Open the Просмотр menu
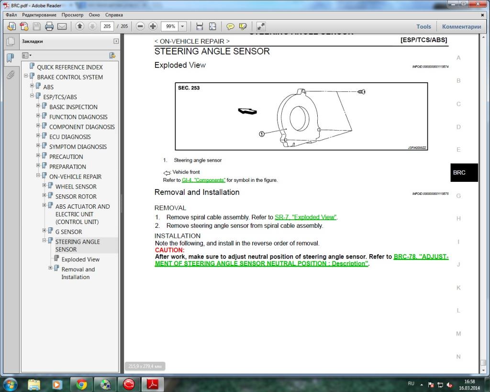 72,15
